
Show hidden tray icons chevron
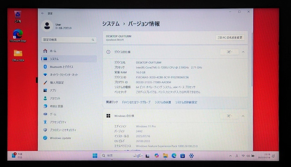pyautogui.click(x=231, y=156)
